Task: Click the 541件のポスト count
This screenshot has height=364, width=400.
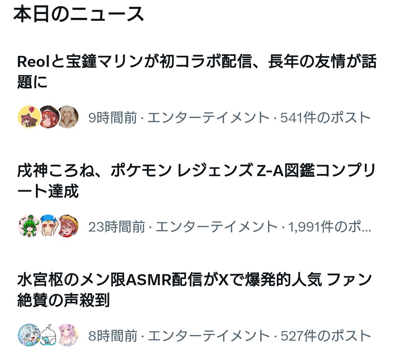Action: [326, 118]
